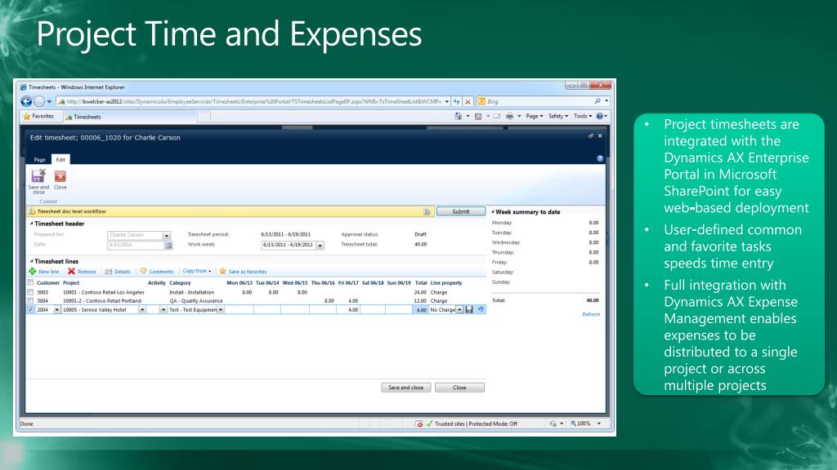This screenshot has height=470, width=837.
Task: Click the Timesheets browser tab
Action: click(x=130, y=117)
